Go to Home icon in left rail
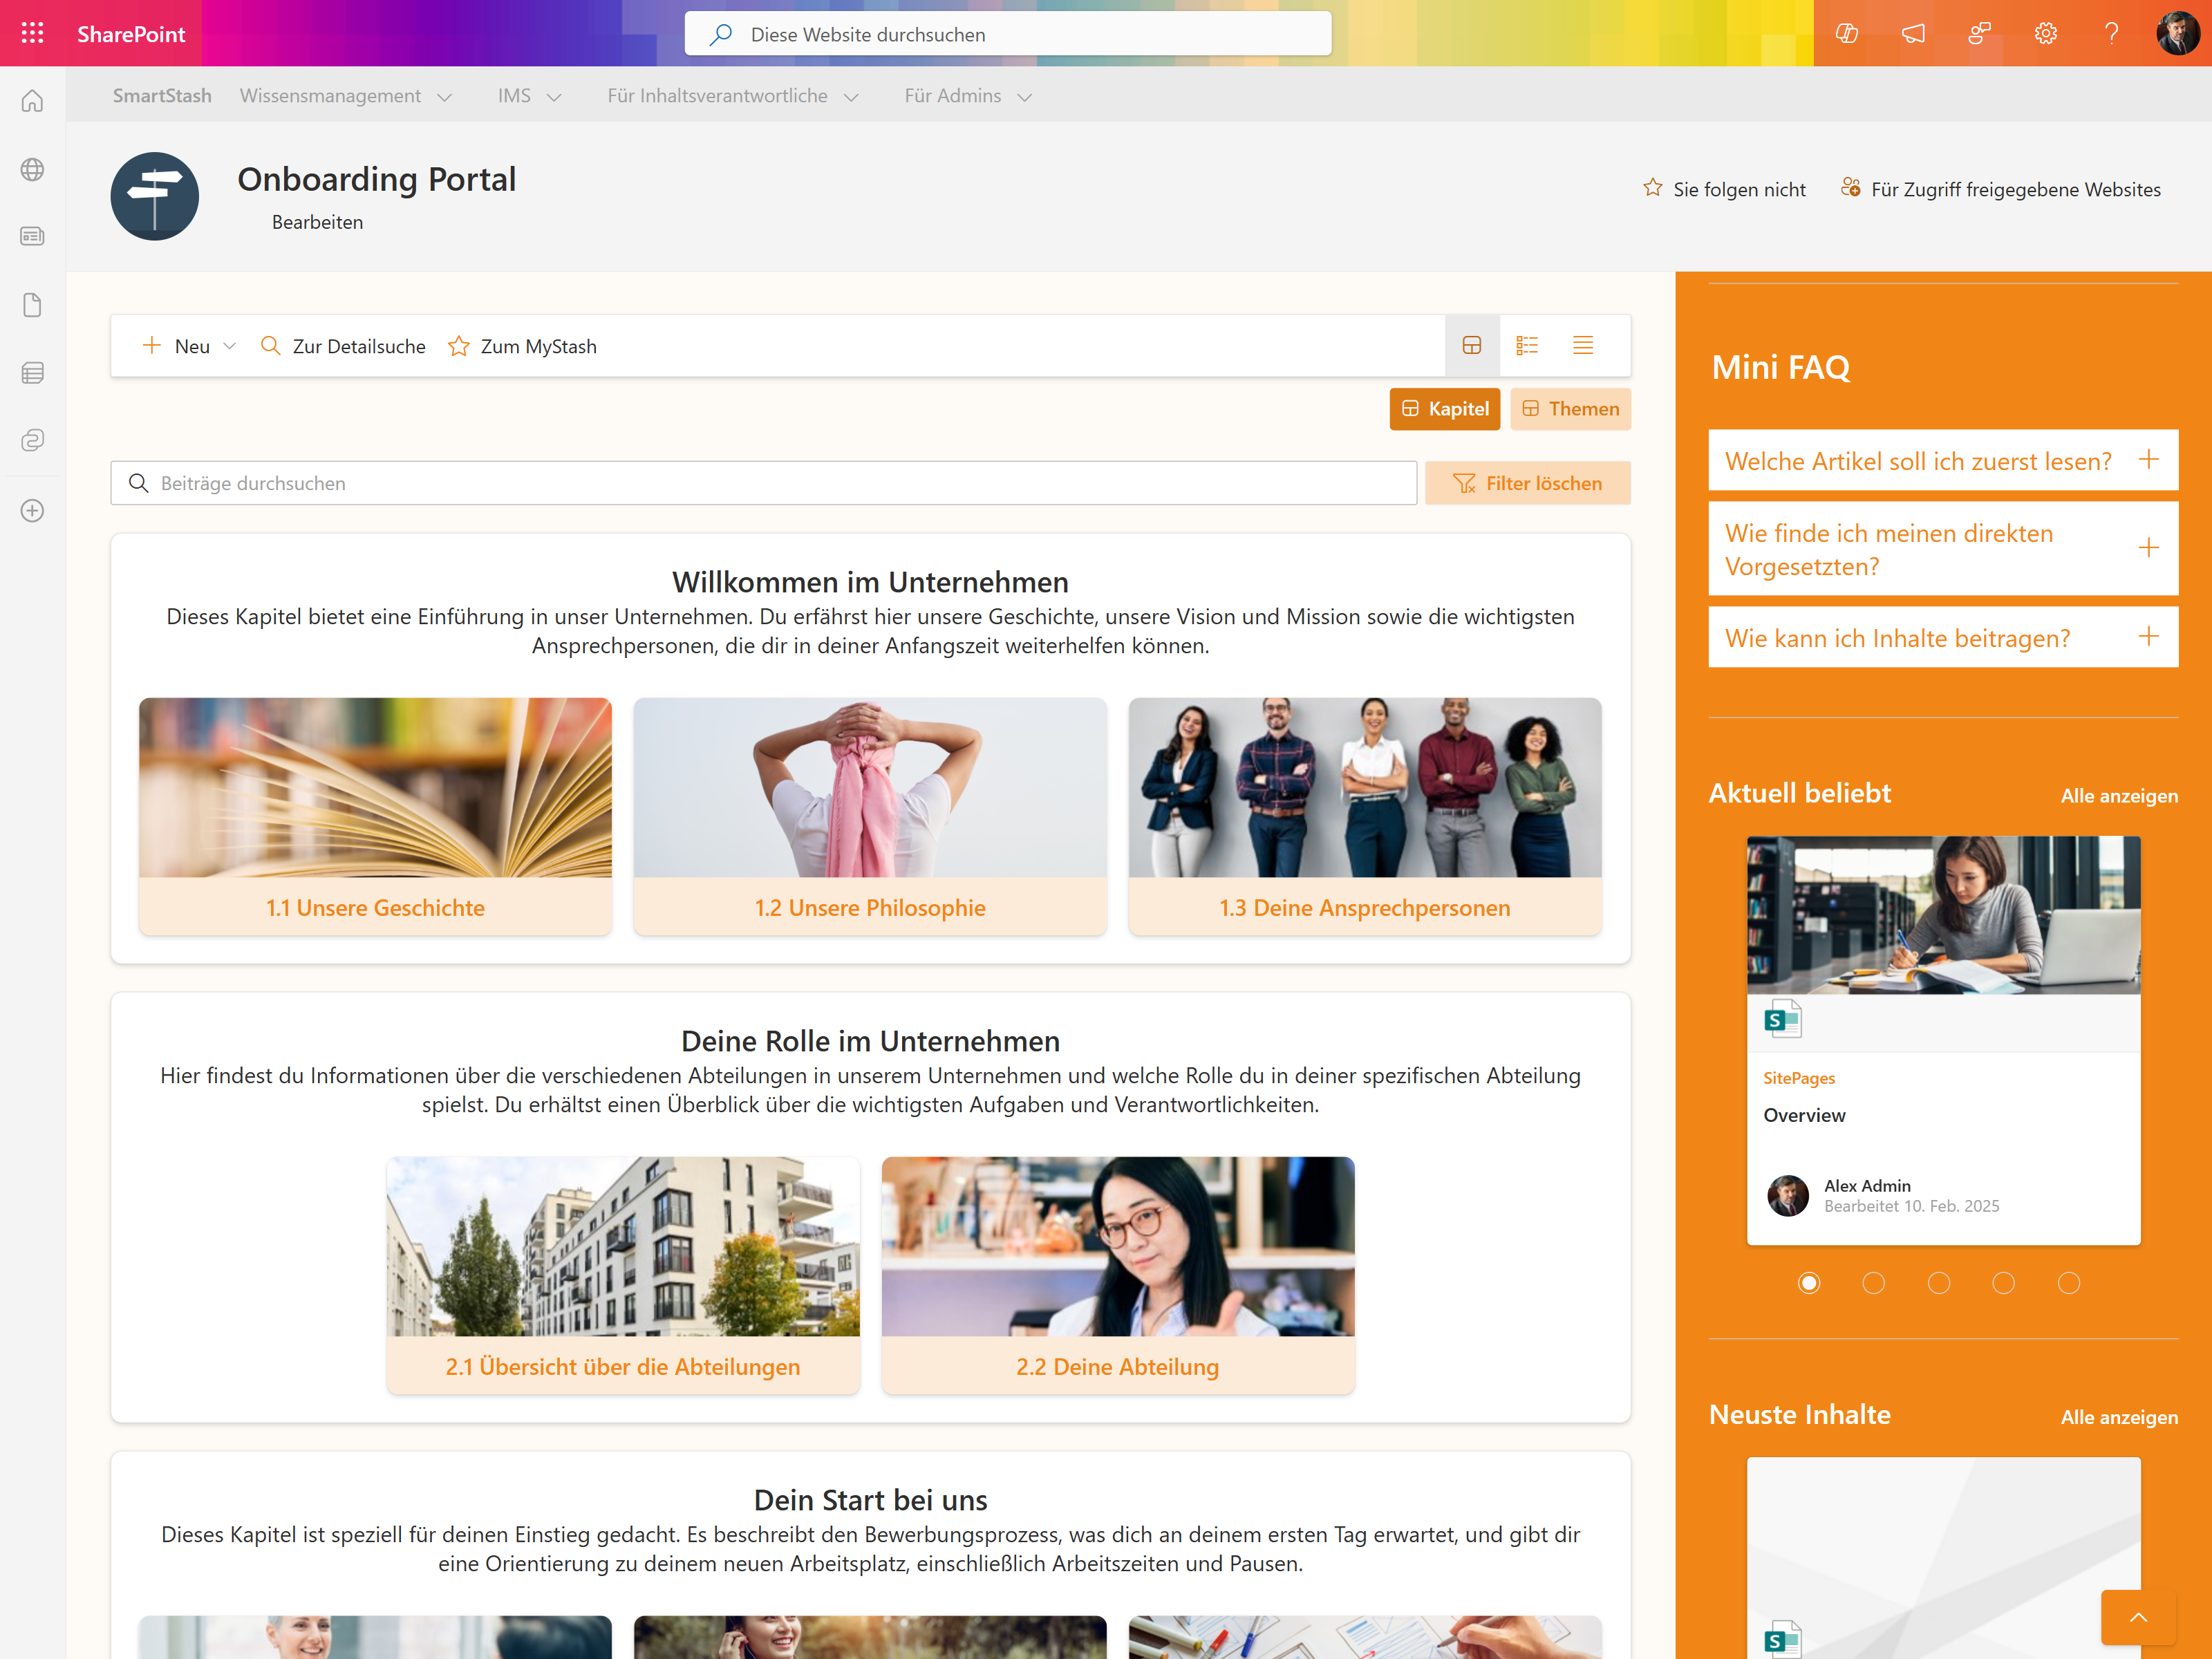The image size is (2212, 1659). pyautogui.click(x=32, y=101)
